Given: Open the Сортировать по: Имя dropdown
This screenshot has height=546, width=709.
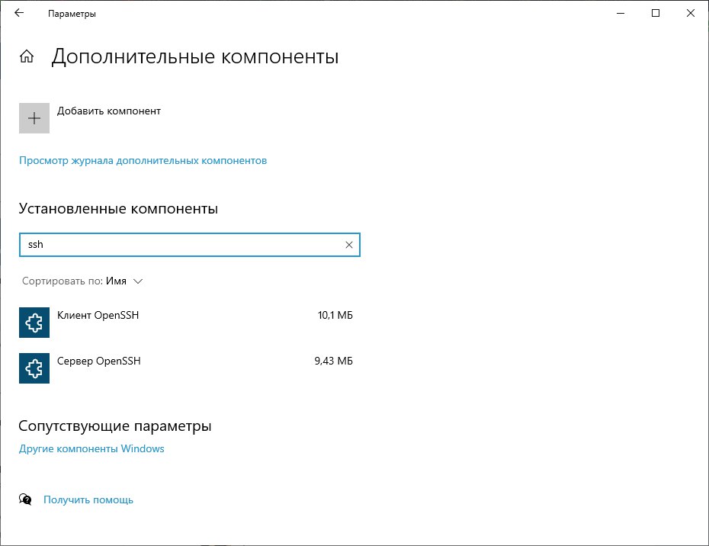Looking at the screenshot, I should [82, 281].
